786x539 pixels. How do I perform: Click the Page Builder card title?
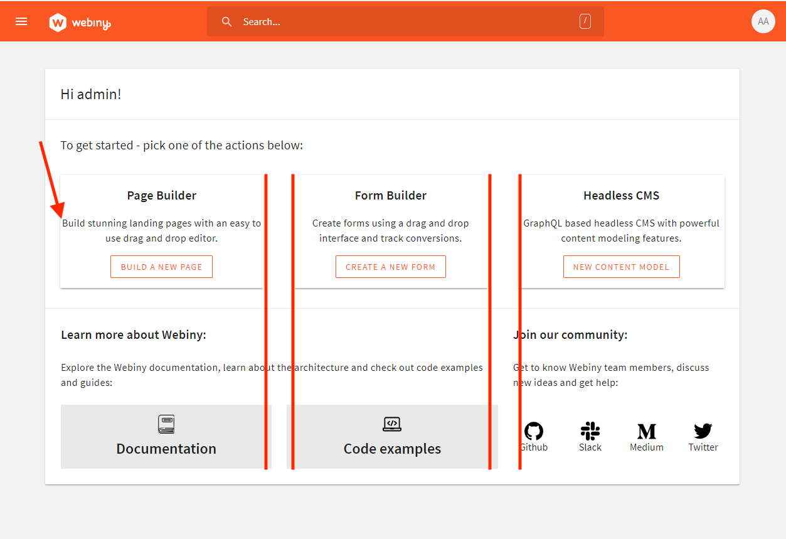pyautogui.click(x=162, y=196)
